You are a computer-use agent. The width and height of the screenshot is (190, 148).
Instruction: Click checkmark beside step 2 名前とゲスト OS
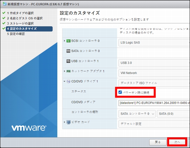click(x=4, y=18)
